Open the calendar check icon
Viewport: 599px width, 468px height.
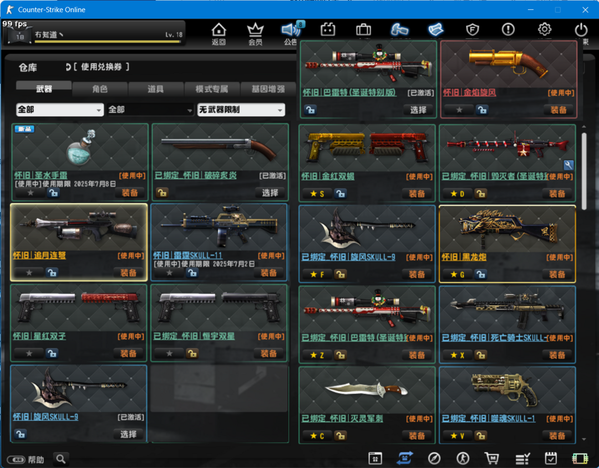[x=551, y=458]
